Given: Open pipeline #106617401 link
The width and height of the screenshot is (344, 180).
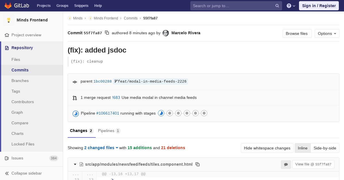Looking at the screenshot, I should coord(108,113).
